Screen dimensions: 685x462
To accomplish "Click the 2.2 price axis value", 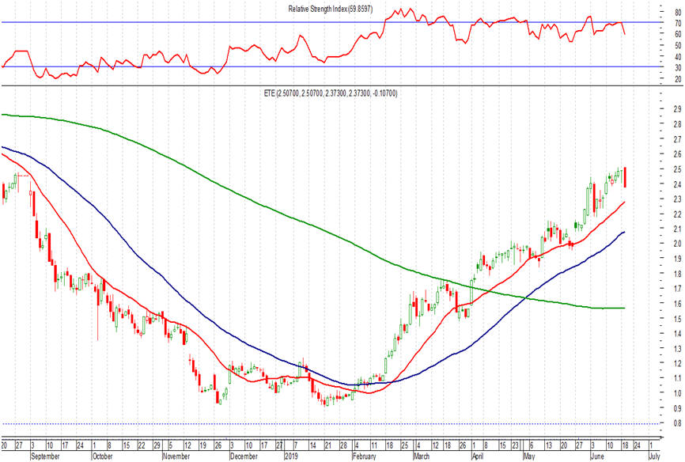I will click(x=677, y=214).
